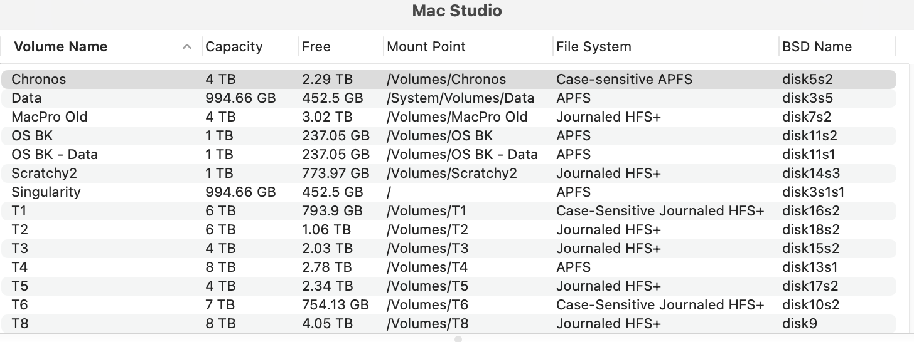Sort by the Volume Name column
The image size is (914, 342).
point(61,47)
